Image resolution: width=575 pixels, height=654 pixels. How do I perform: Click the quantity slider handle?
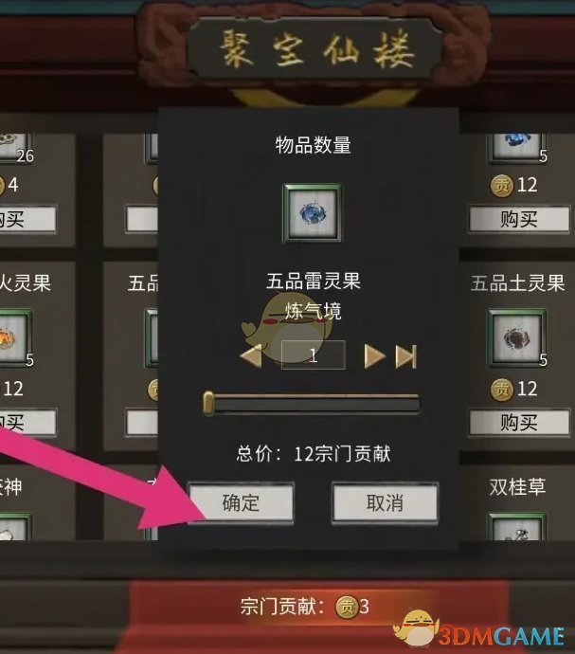(x=208, y=404)
